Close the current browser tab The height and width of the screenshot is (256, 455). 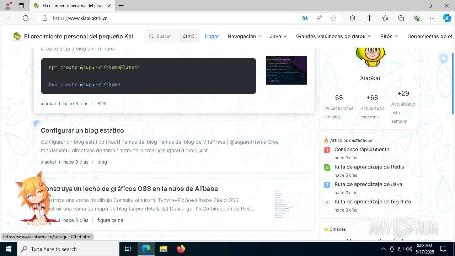pyautogui.click(x=109, y=6)
